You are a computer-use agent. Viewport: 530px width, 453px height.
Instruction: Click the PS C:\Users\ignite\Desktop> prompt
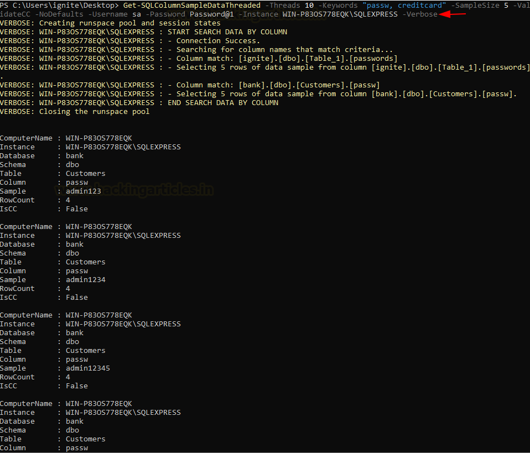60,6
